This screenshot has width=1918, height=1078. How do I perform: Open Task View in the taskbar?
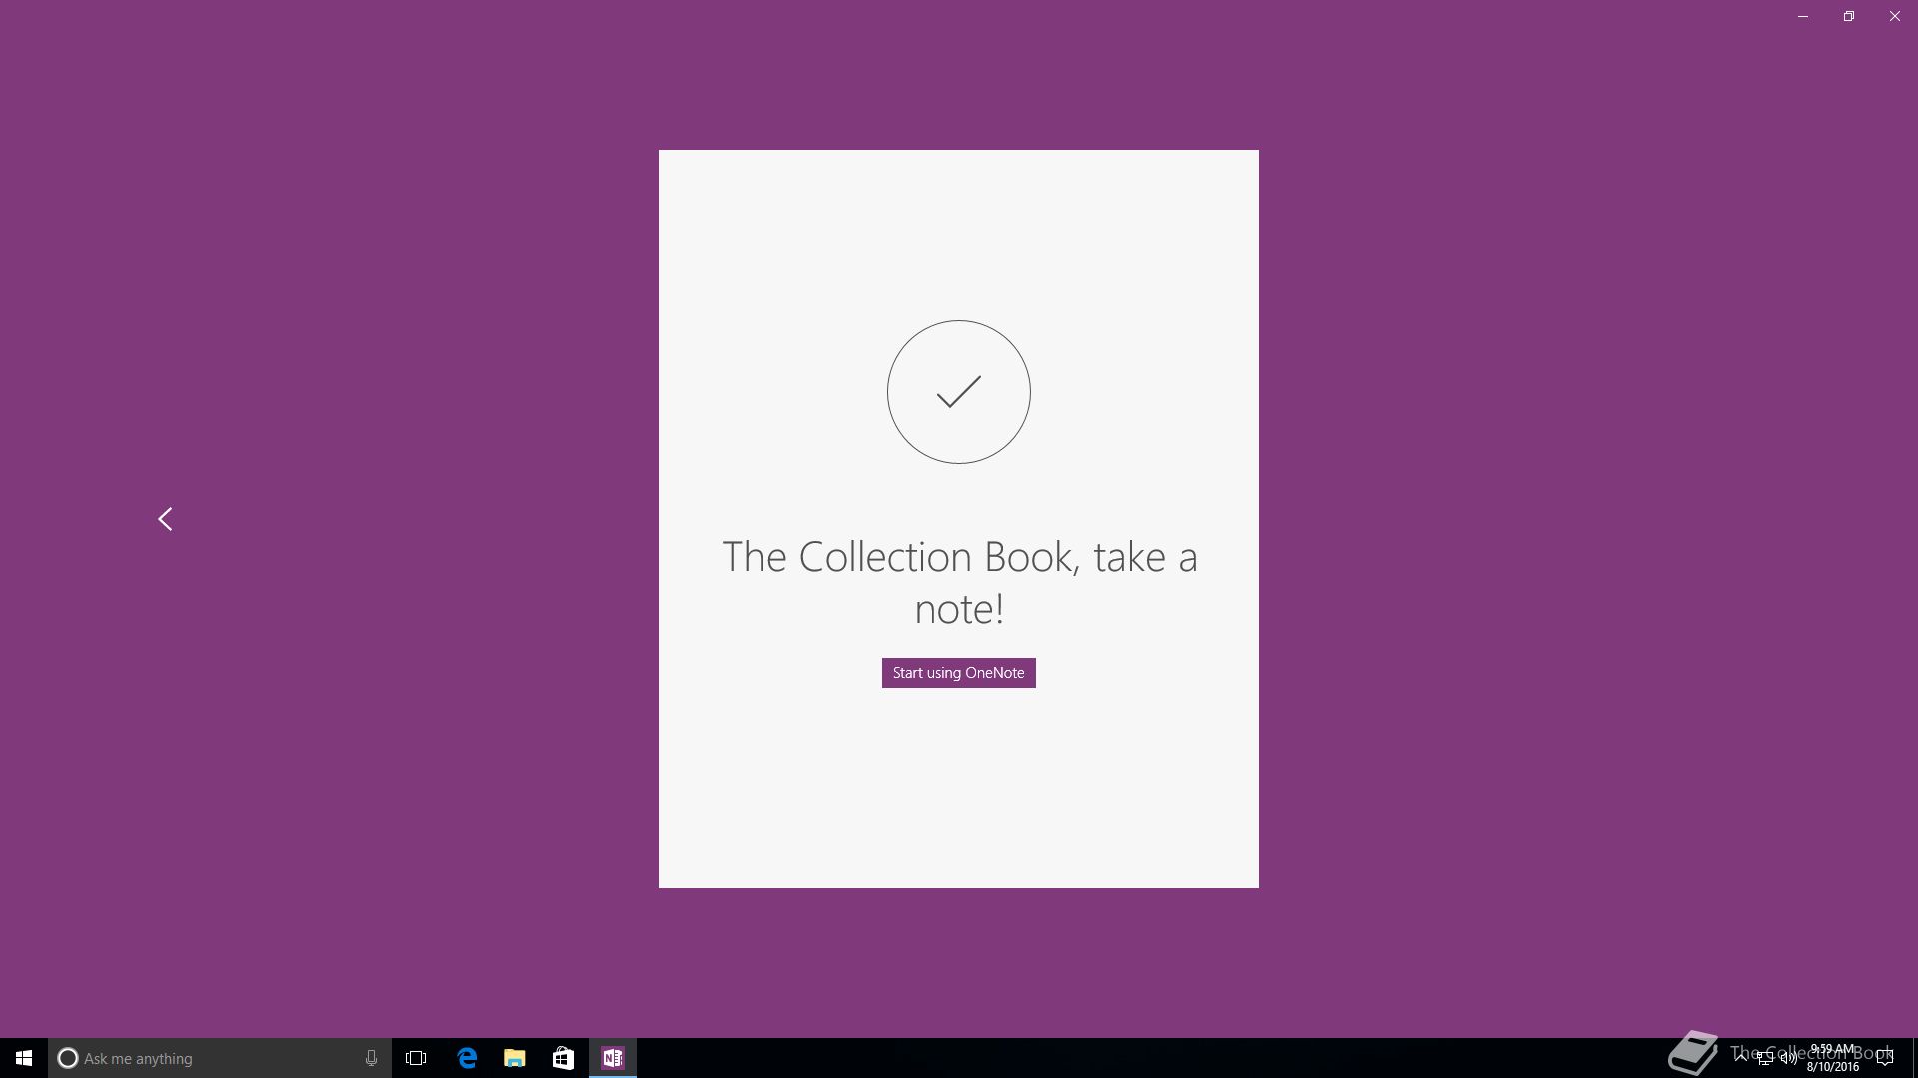tap(416, 1058)
